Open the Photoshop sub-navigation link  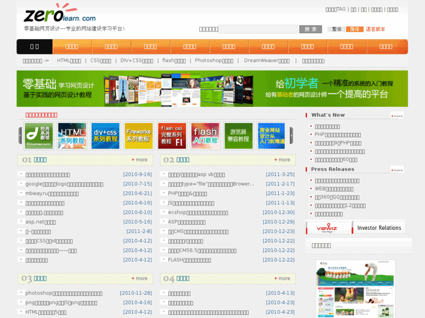pos(214,61)
